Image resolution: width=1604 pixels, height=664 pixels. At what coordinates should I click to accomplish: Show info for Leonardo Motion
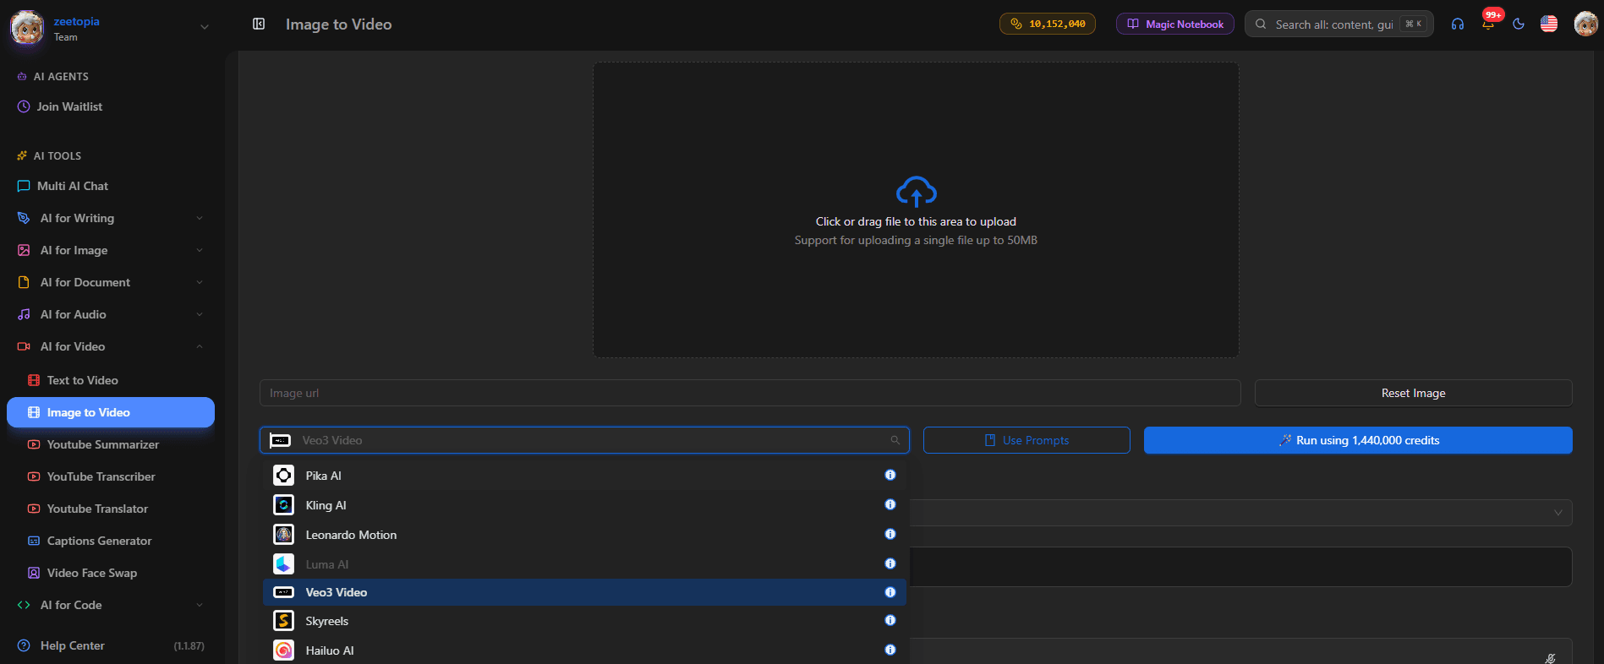click(x=890, y=534)
